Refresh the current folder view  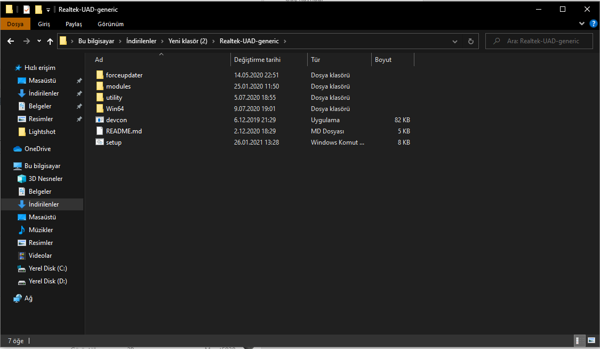[x=470, y=41]
